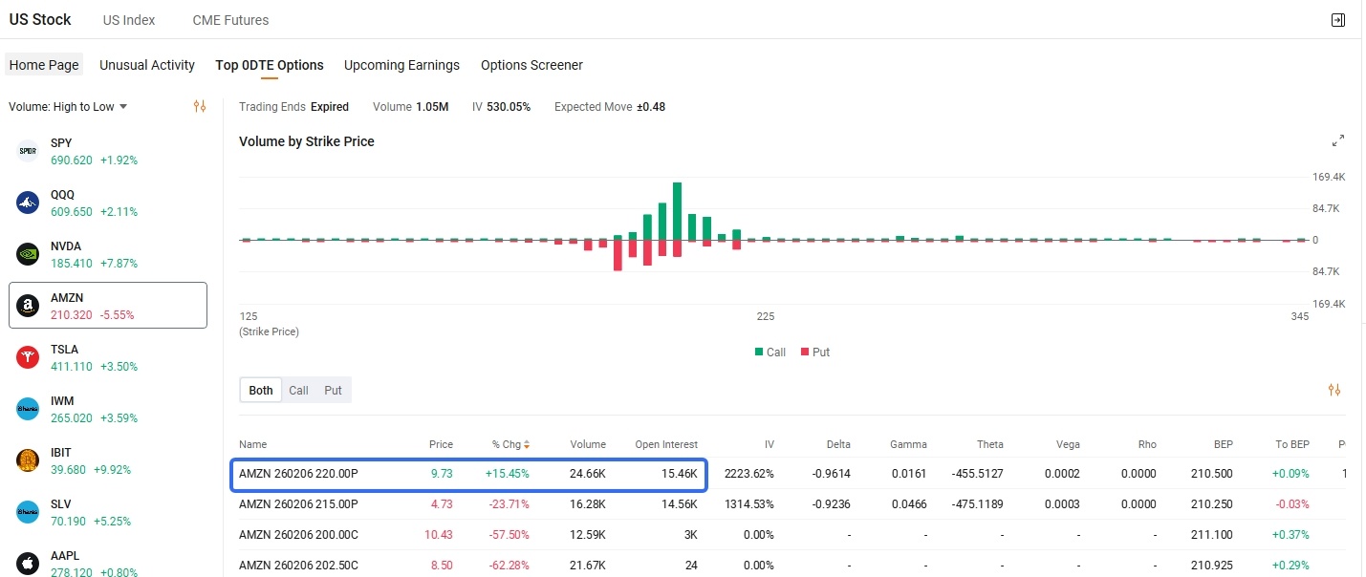Click the 2223.62% IV value
Image resolution: width=1366 pixels, height=577 pixels.
click(748, 474)
